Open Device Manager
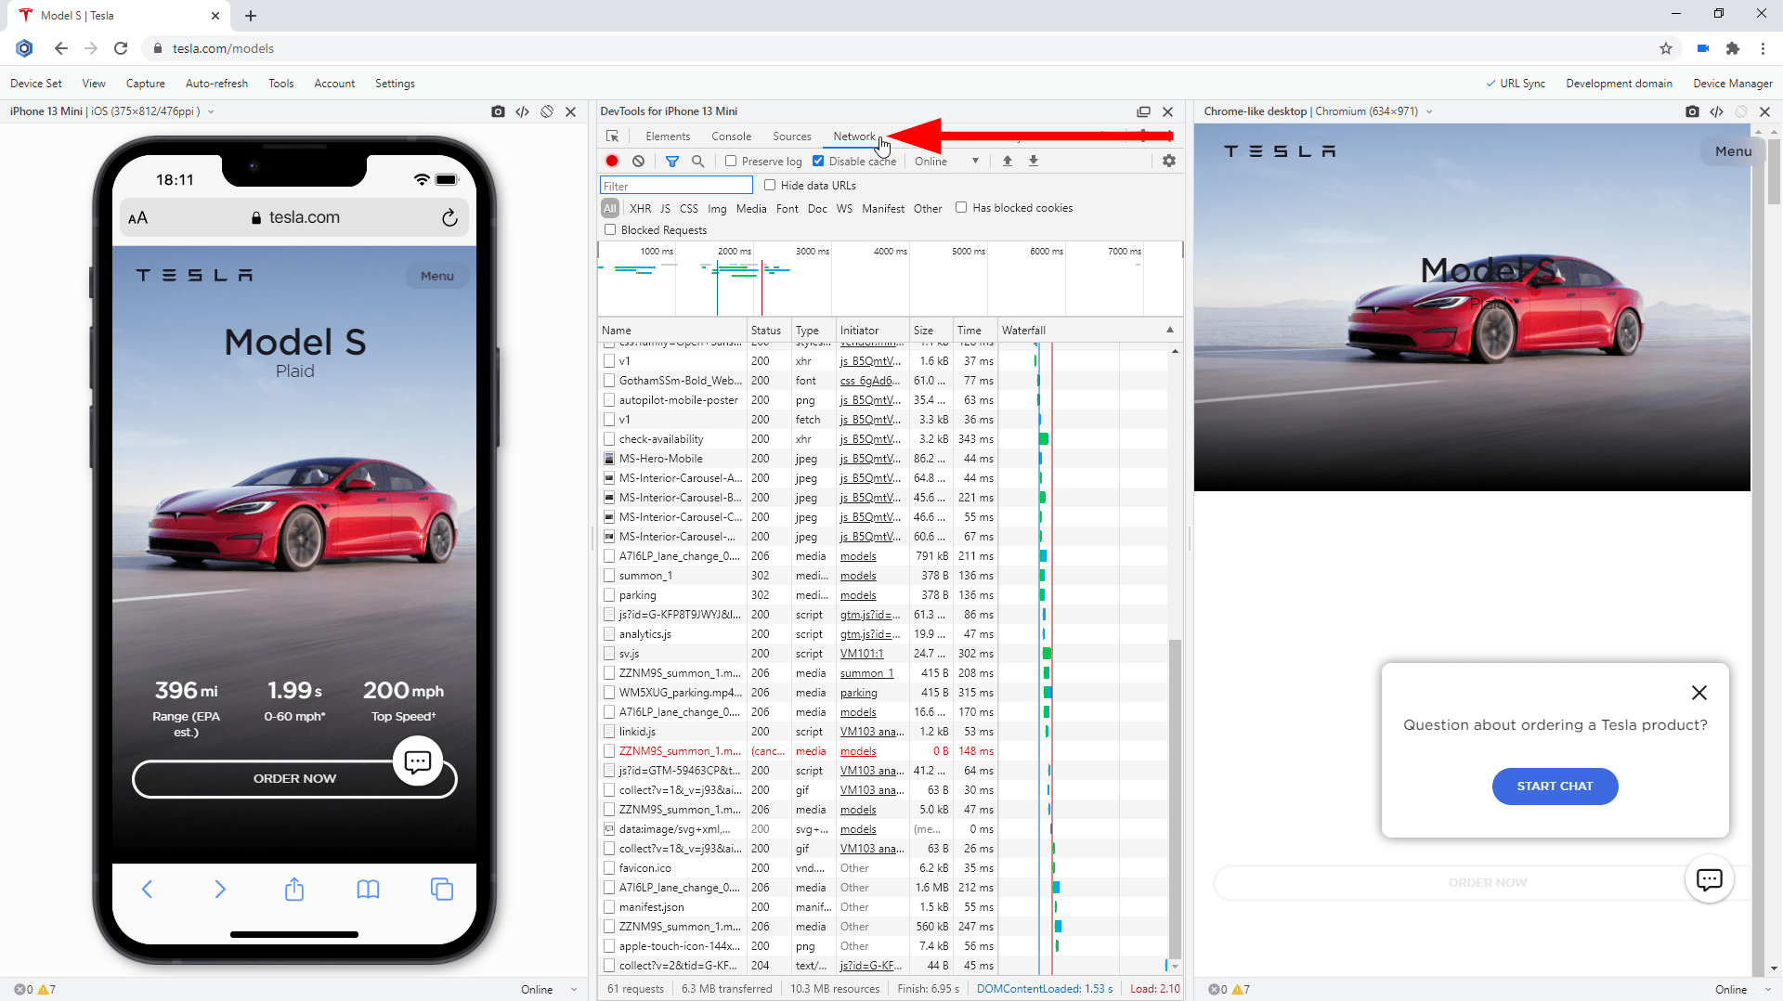 [x=1733, y=84]
